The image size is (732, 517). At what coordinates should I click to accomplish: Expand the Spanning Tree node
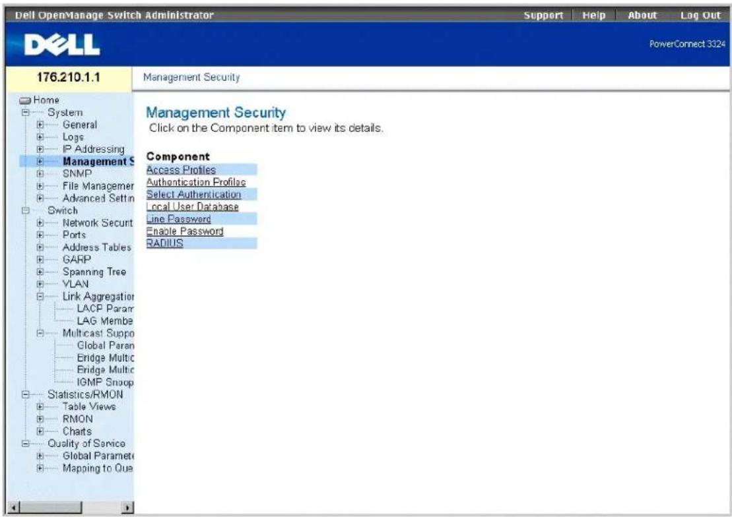tap(40, 272)
